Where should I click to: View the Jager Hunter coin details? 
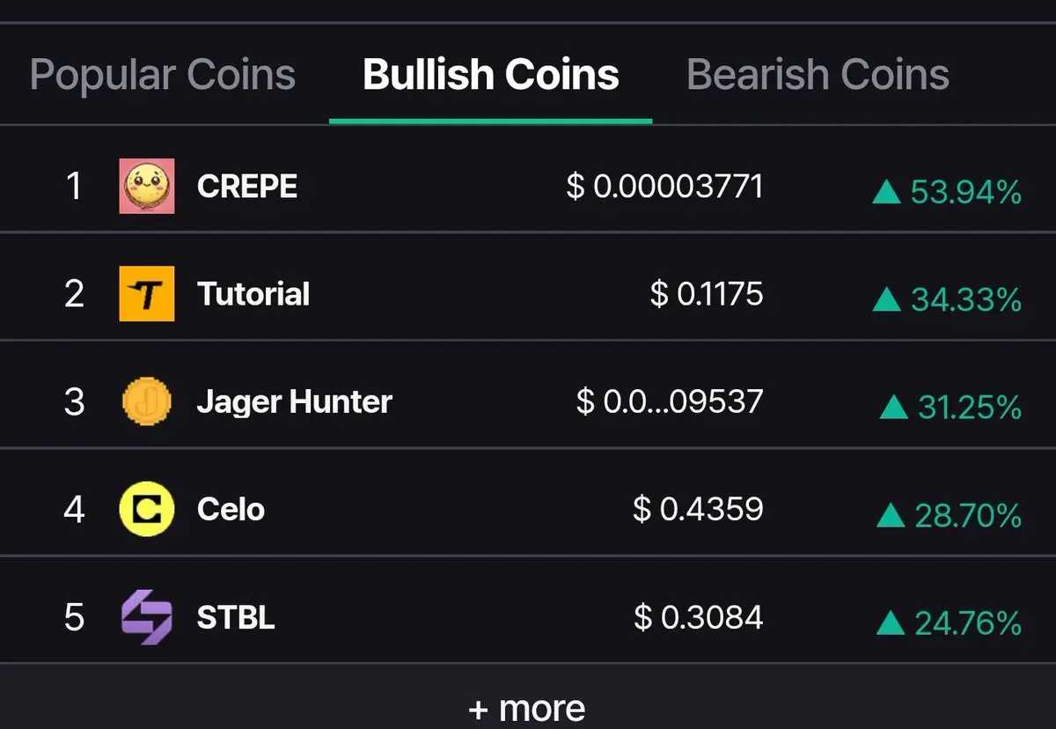(x=295, y=402)
